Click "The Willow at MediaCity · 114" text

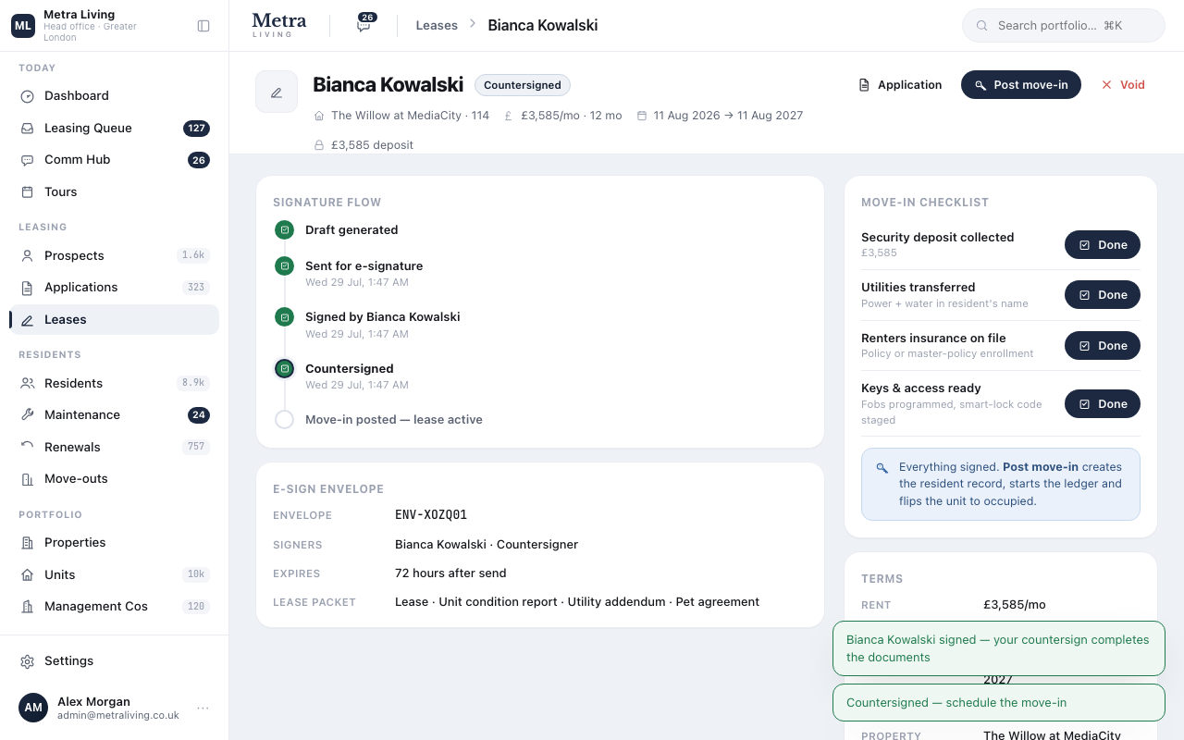point(410,116)
